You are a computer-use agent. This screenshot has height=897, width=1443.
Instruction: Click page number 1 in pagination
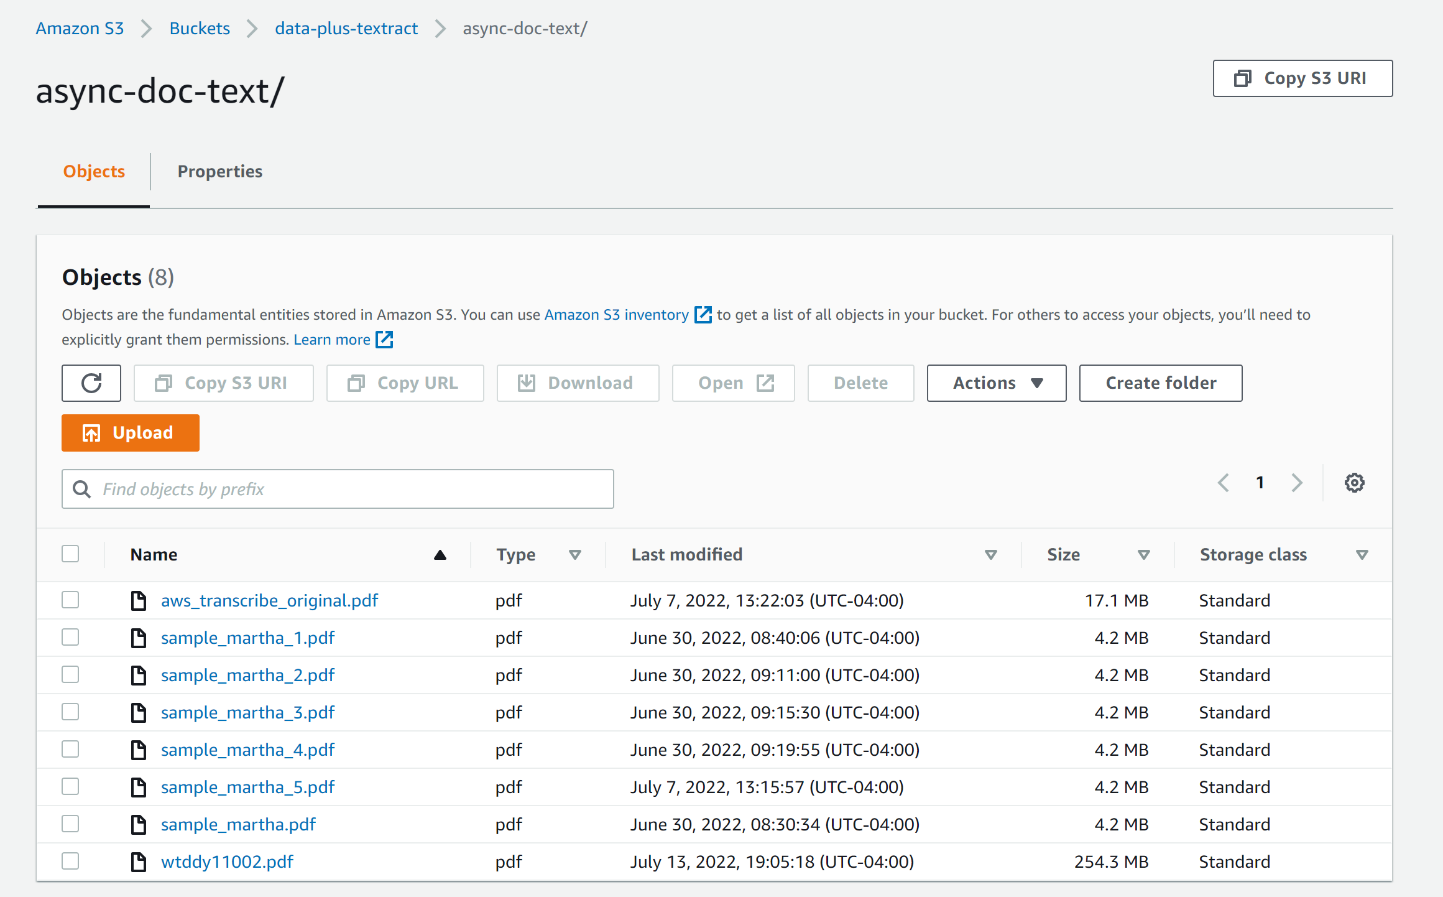(1260, 483)
